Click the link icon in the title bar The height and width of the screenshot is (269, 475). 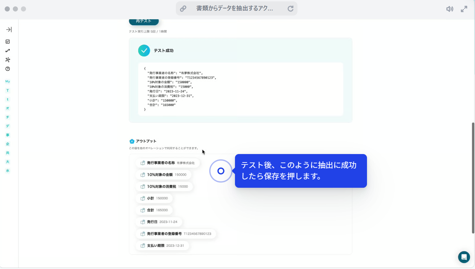pyautogui.click(x=183, y=9)
